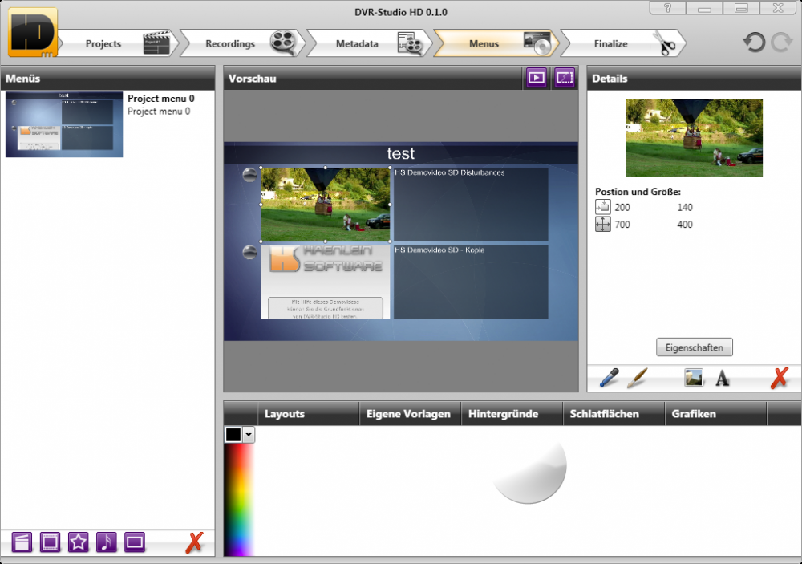This screenshot has width=802, height=564.
Task: Delete the menu with red X in Menüs panel
Action: pos(193,542)
